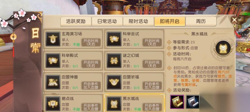Screen dimensions: 250x112
Task: Open the 日常活动 tab
Action: 107,21
